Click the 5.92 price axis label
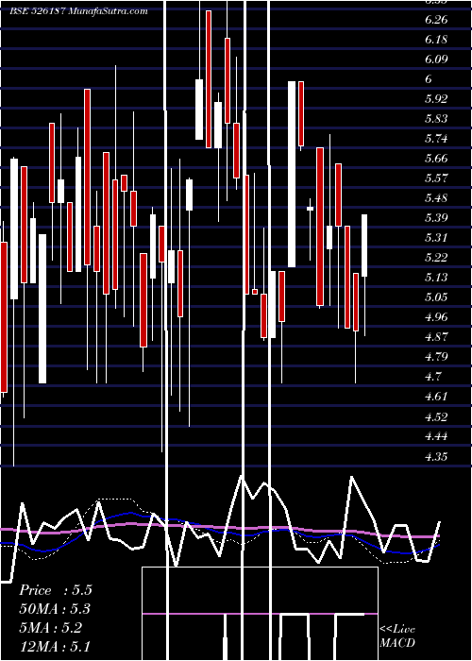 tap(436, 99)
